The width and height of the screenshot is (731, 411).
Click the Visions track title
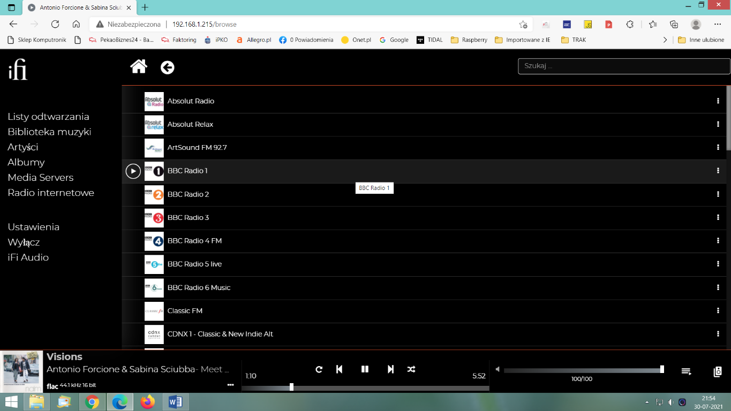click(64, 356)
